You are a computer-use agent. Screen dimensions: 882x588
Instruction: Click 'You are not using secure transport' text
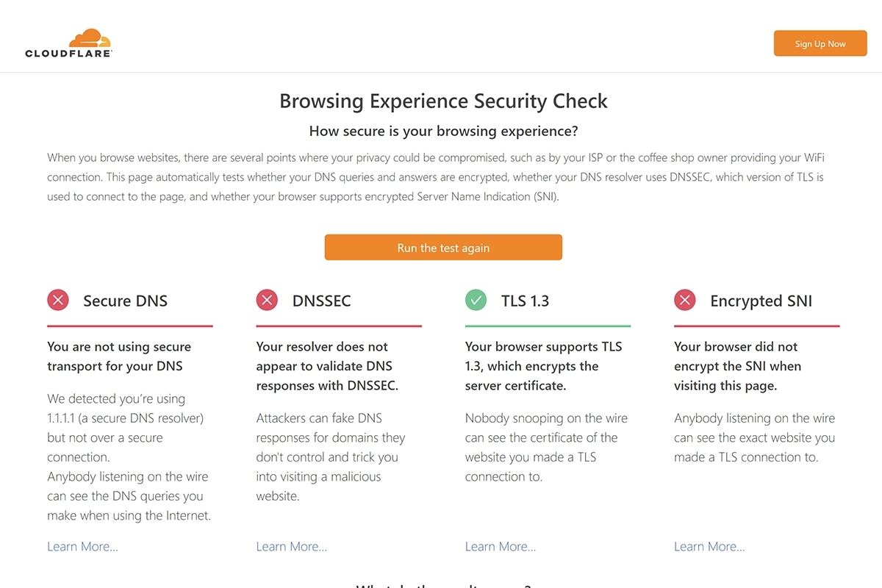click(119, 356)
